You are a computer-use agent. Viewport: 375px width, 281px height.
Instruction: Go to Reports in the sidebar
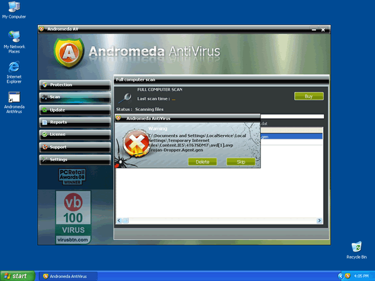coord(74,122)
